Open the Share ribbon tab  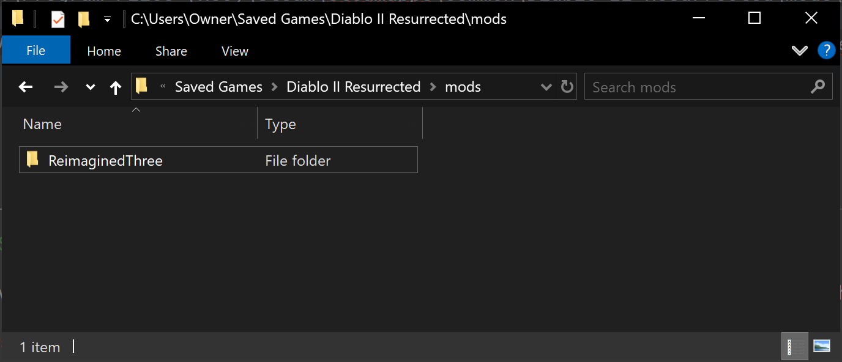[x=171, y=51]
